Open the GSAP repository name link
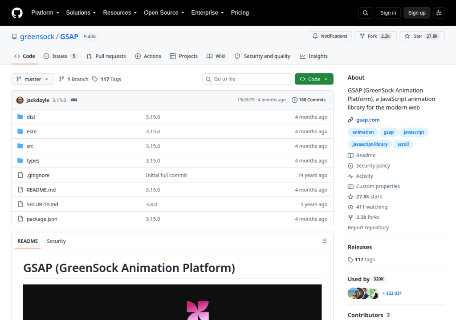This screenshot has width=456, height=320. click(69, 36)
